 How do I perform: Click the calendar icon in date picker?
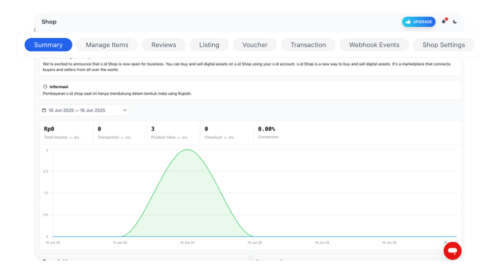point(45,111)
